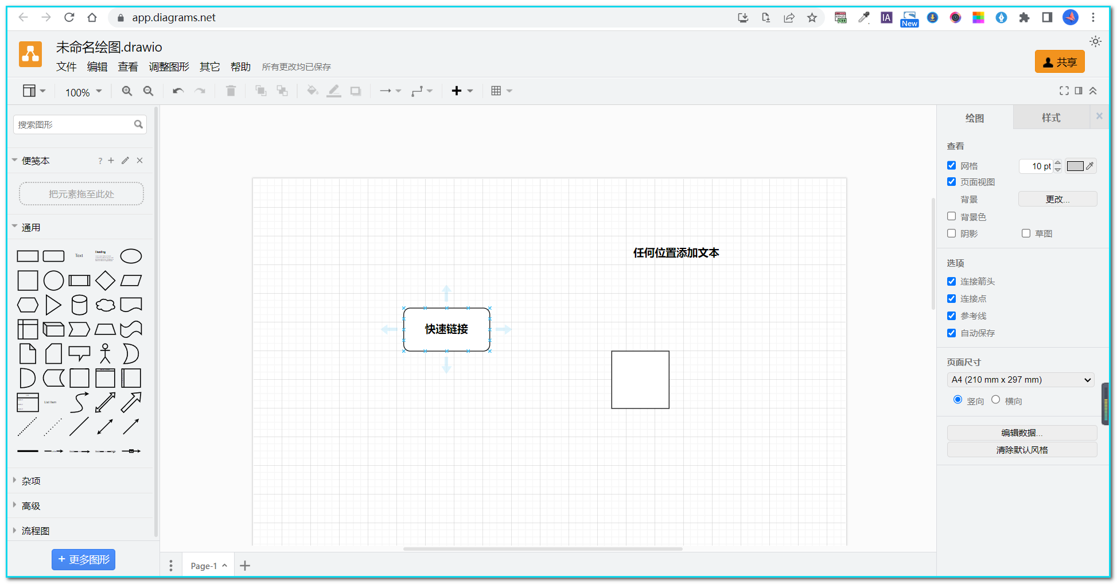1117x584 pixels.
Task: Expand the 流程图 shape category
Action: [36, 531]
